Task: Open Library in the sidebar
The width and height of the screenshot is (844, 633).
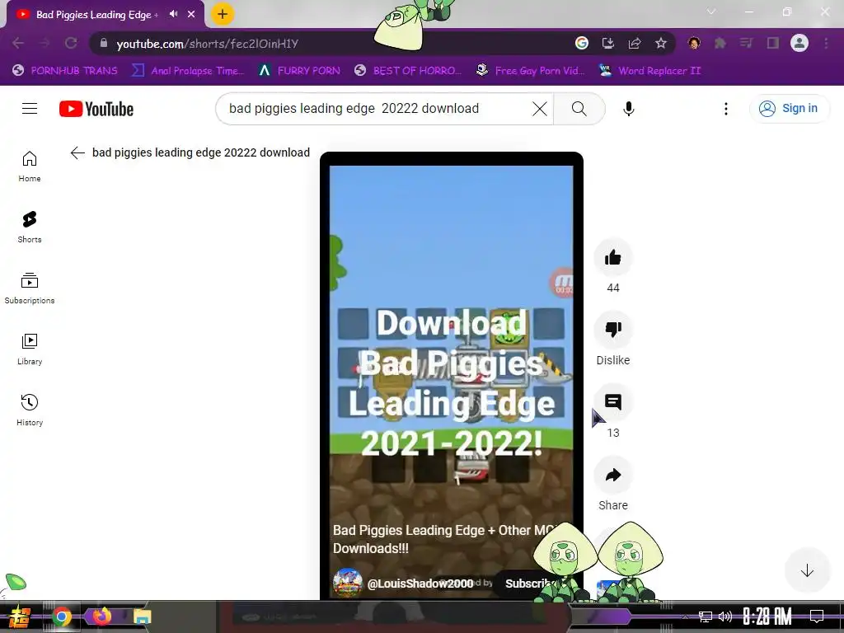Action: (x=30, y=349)
